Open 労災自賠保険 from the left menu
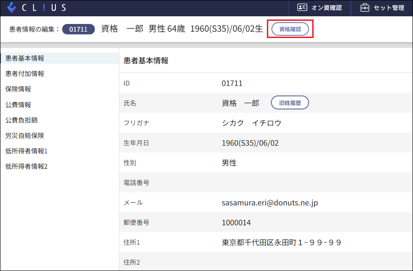The width and height of the screenshot is (413, 271). [x=23, y=135]
